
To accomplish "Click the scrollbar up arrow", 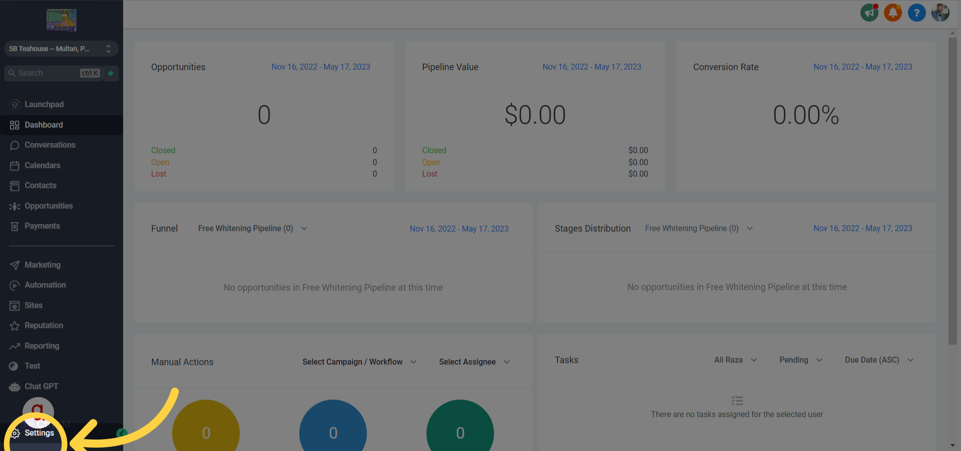I will [x=952, y=33].
